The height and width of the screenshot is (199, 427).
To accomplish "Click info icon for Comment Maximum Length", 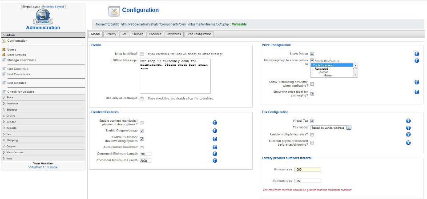I will (x=215, y=160).
